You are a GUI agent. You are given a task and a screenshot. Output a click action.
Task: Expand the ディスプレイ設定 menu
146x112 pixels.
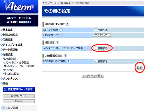12,45
